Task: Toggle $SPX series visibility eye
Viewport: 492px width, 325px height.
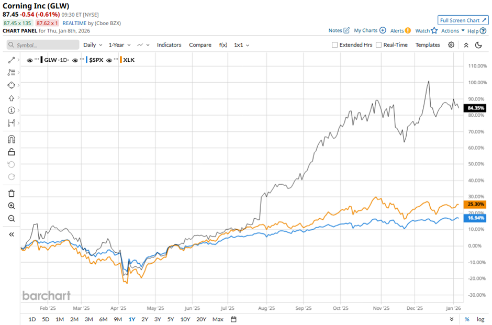Action: (75, 60)
